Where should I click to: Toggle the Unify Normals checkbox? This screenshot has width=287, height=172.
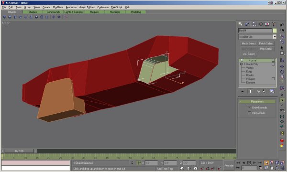click(x=249, y=107)
